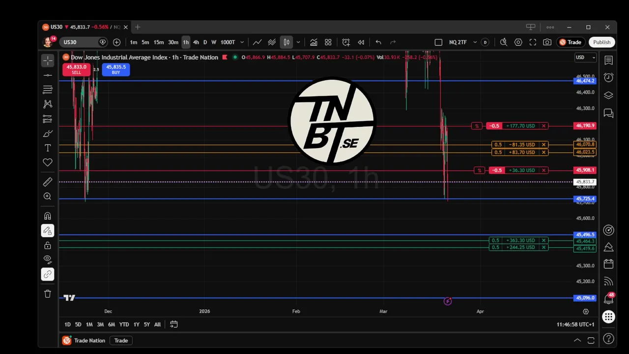The height and width of the screenshot is (354, 629).
Task: Click the trash remove objects icon
Action: coord(48,294)
